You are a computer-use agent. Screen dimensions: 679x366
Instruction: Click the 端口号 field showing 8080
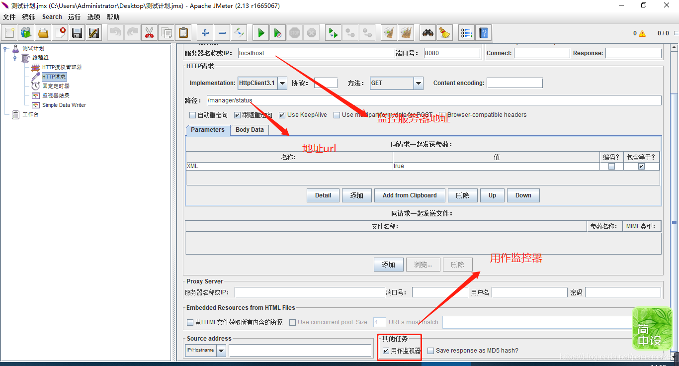point(452,53)
